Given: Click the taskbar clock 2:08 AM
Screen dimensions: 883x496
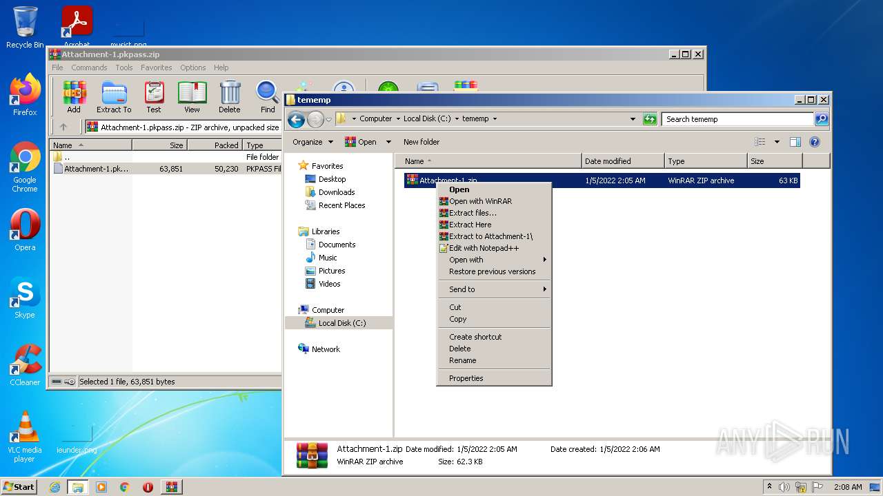Looking at the screenshot, I should click(x=848, y=487).
